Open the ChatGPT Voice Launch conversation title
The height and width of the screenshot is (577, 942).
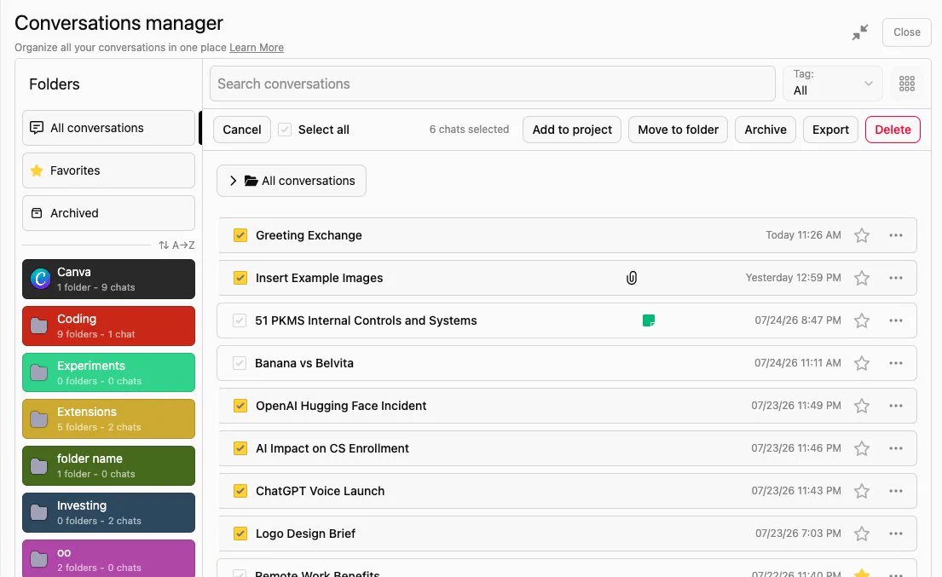pos(321,491)
